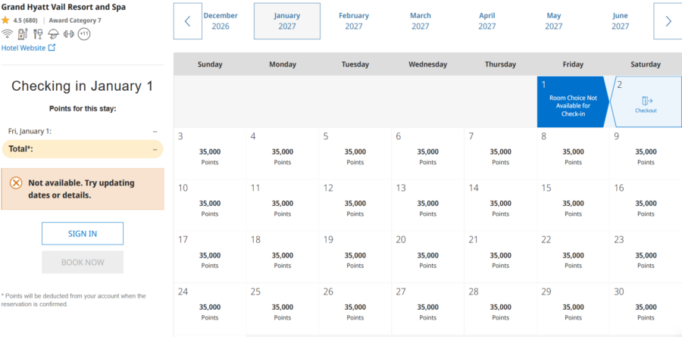Click the orange not-available X icon

coord(16,183)
